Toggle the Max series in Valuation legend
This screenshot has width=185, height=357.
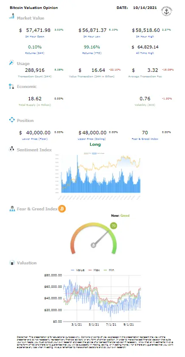[94, 270]
